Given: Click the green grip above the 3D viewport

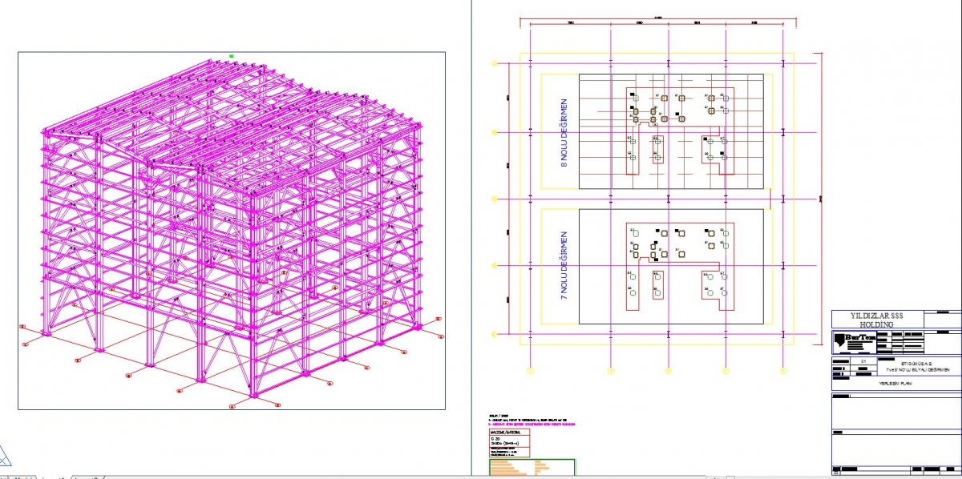Looking at the screenshot, I should 232,56.
